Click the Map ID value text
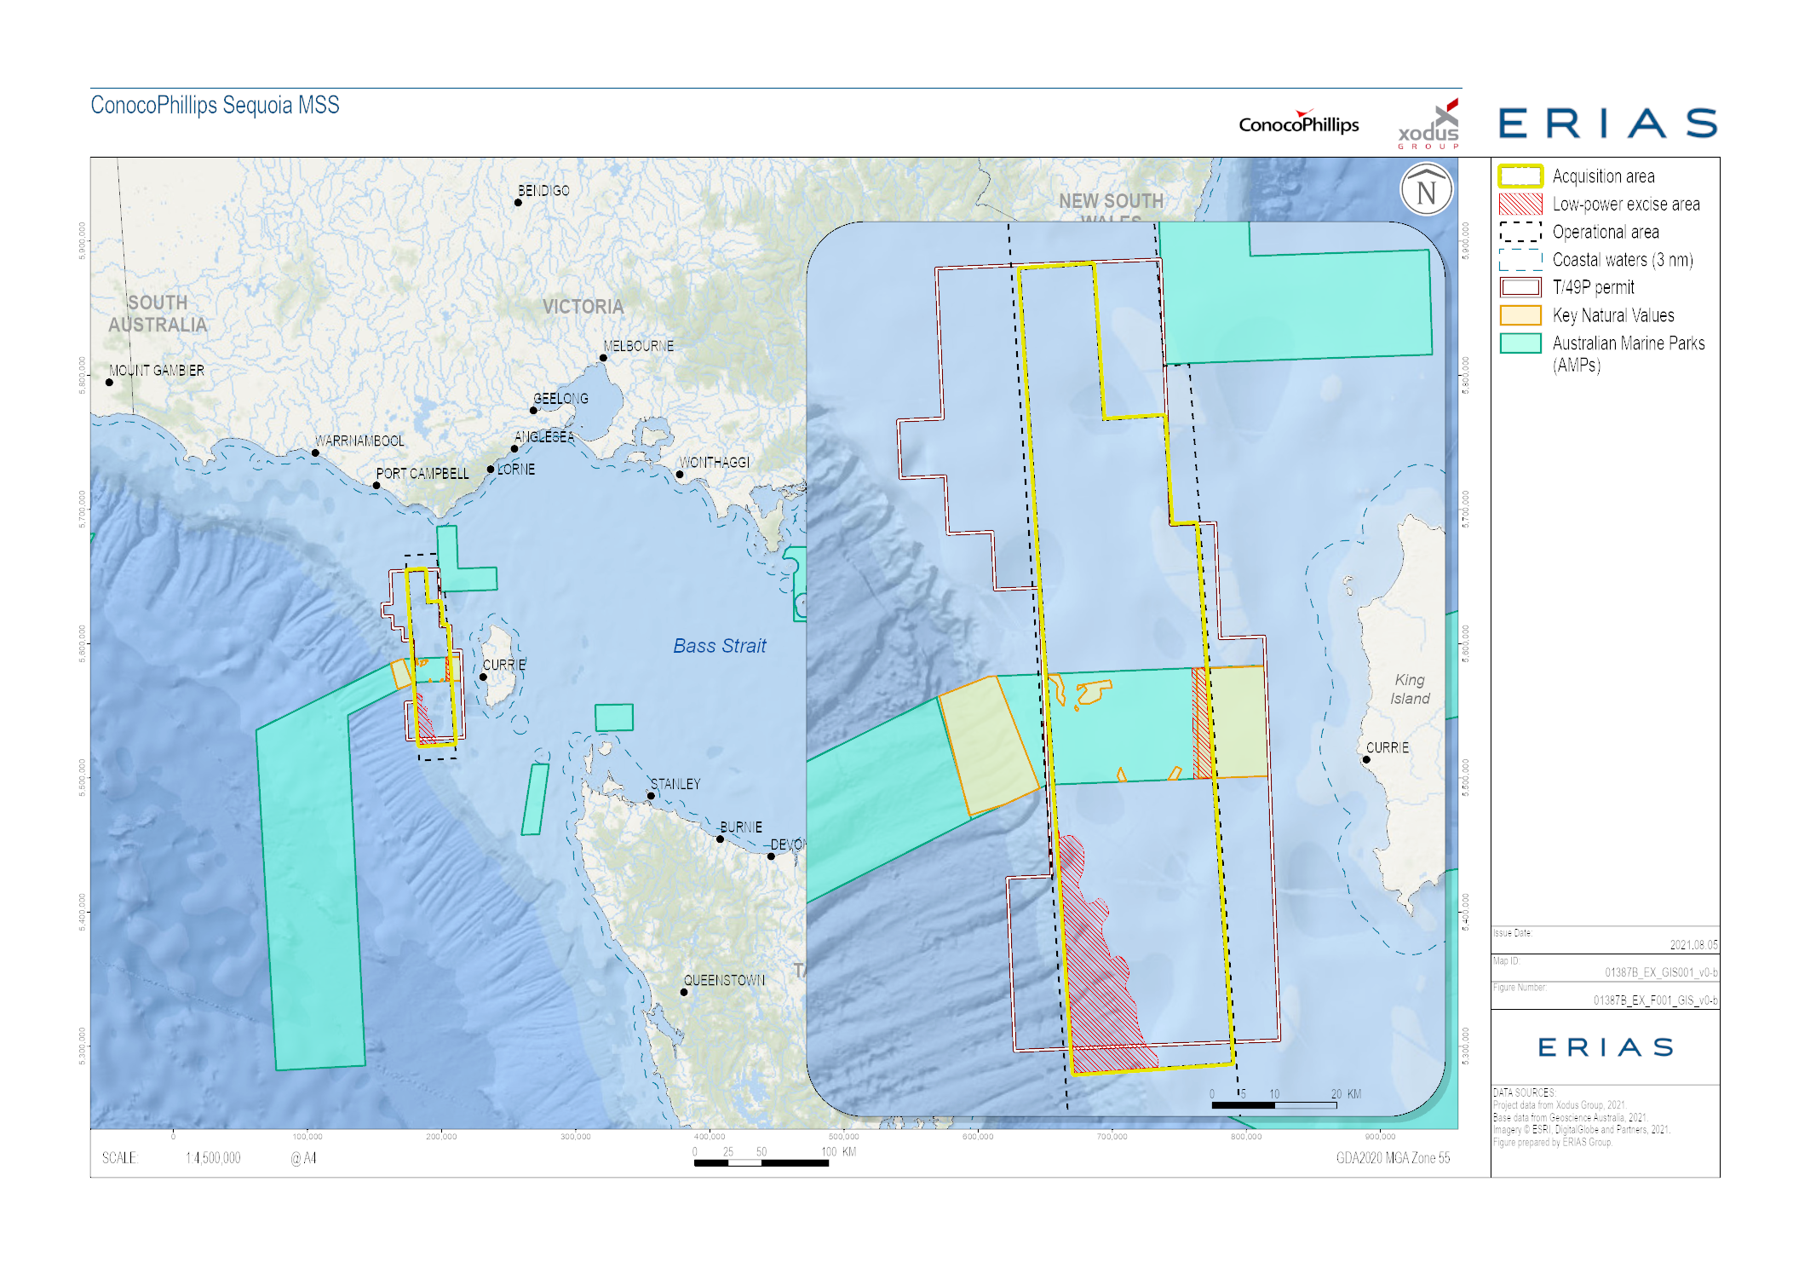The image size is (1793, 1268). pyautogui.click(x=1660, y=972)
